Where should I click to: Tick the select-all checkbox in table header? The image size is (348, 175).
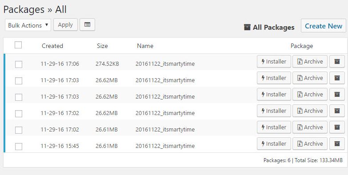18,45
